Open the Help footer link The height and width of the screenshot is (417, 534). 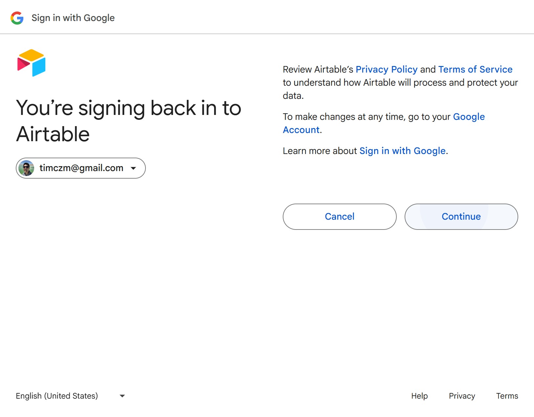(x=419, y=396)
